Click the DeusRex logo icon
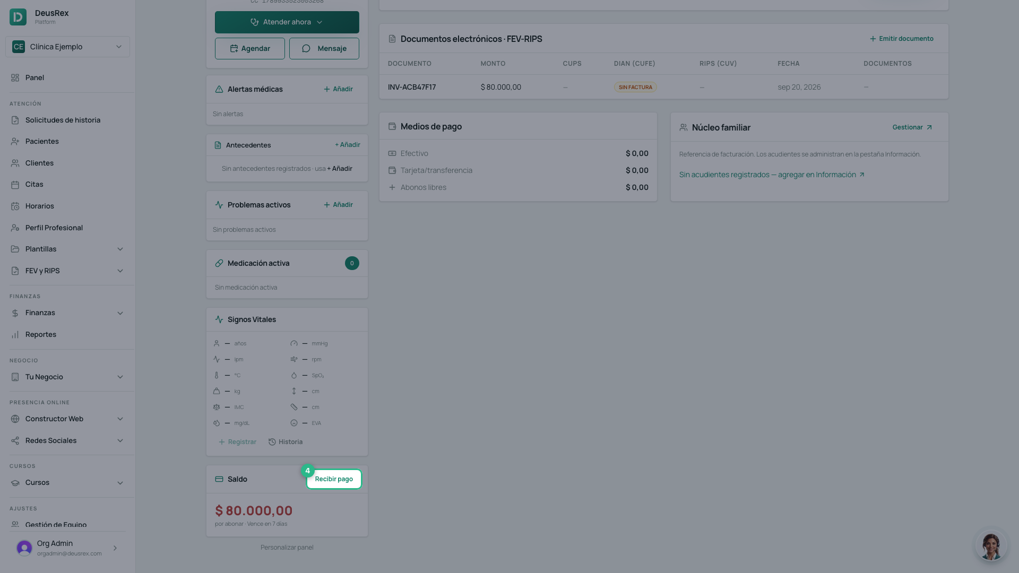 coord(18,17)
